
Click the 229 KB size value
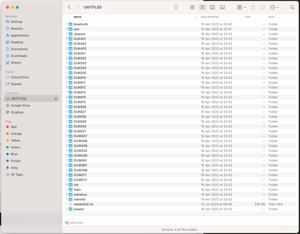click(259, 204)
